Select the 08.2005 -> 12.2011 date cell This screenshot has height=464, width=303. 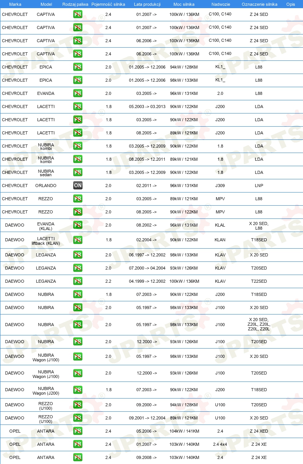coord(147,159)
